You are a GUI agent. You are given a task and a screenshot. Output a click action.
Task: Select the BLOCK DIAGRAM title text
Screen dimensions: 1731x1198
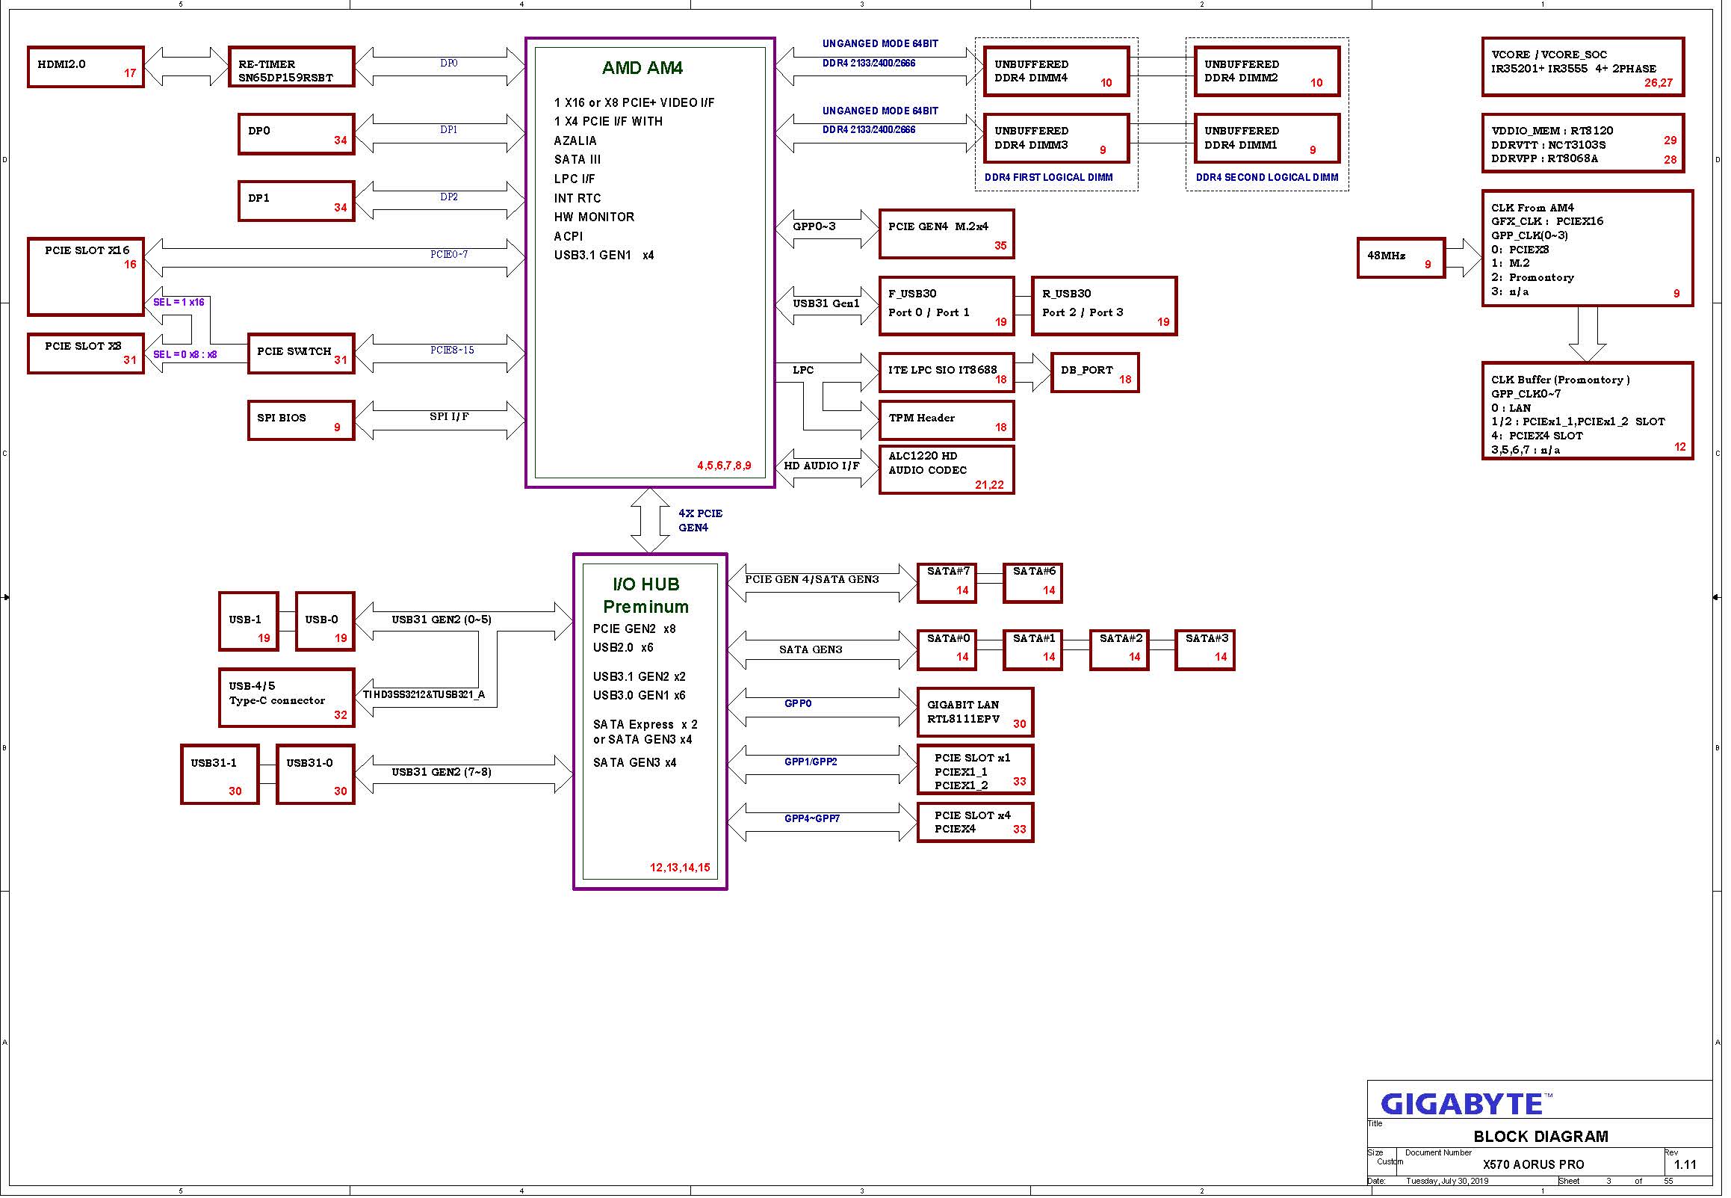click(1541, 1137)
